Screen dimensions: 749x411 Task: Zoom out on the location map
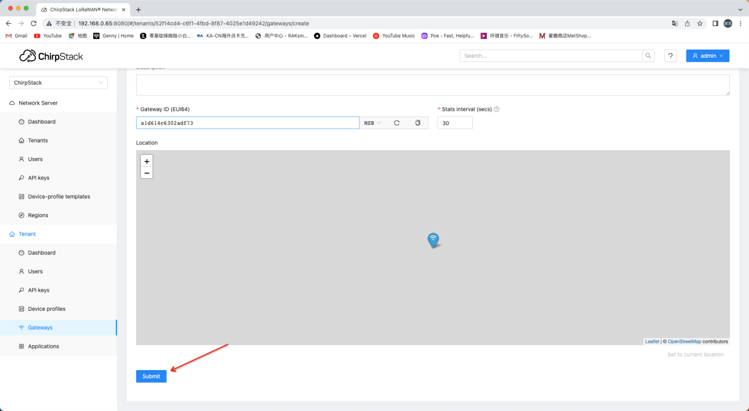(147, 173)
